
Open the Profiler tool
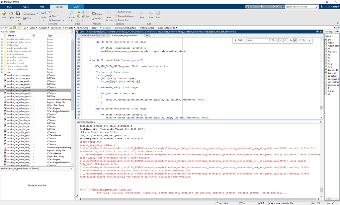pos(97,14)
